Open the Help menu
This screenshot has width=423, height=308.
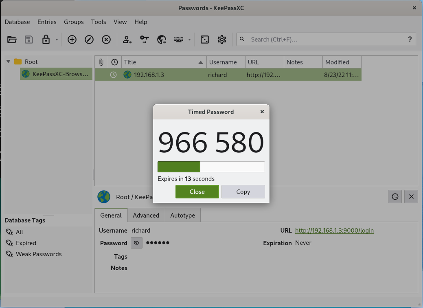(140, 22)
